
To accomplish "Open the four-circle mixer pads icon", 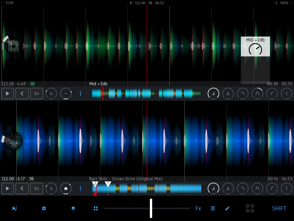I will point(249,208).
